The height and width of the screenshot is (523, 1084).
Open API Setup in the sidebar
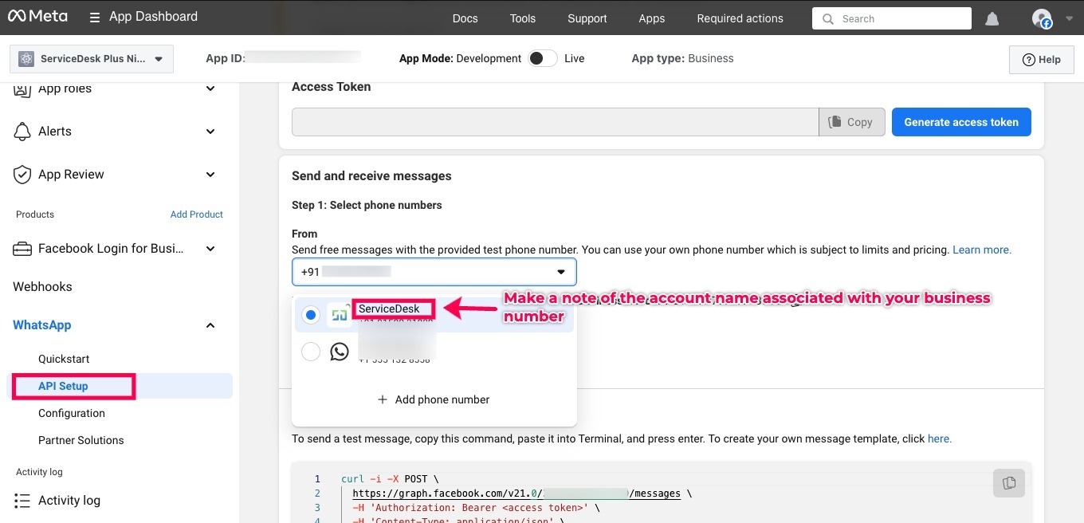[x=63, y=386]
